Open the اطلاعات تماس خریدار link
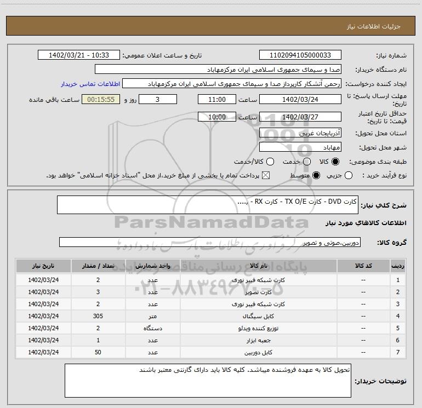The image size is (422, 408). pos(90,84)
